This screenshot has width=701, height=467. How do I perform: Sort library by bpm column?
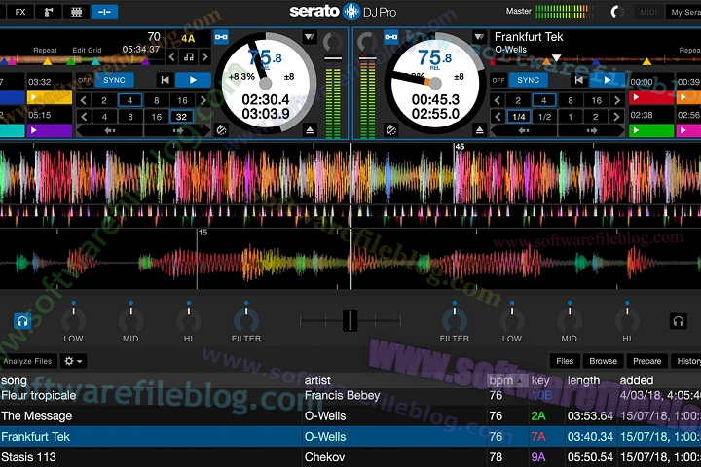click(506, 380)
